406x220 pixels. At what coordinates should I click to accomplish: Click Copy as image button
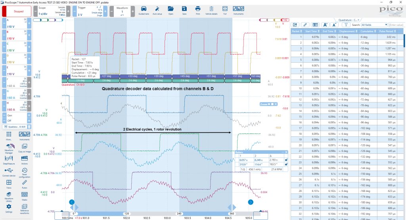pyautogui.click(x=24, y=148)
